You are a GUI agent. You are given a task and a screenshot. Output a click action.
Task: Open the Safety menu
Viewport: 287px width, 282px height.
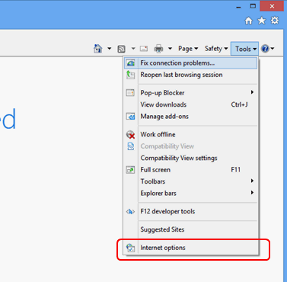click(x=216, y=49)
